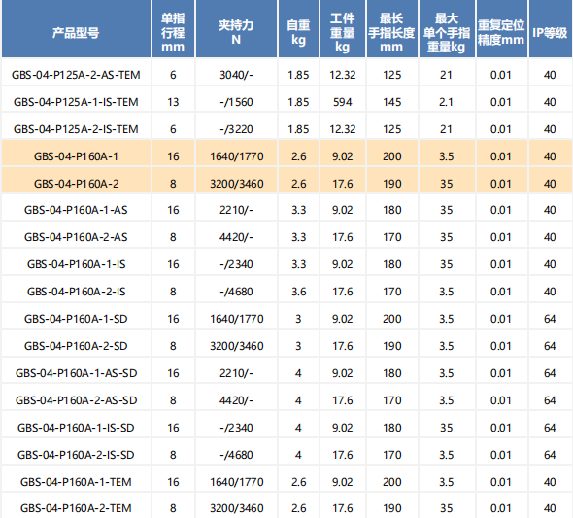Click the IP等级 column header
This screenshot has height=518, width=573.
[550, 29]
